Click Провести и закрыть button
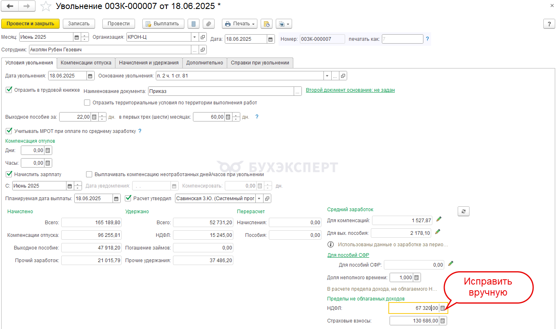The height and width of the screenshot is (329, 556). pyautogui.click(x=31, y=24)
